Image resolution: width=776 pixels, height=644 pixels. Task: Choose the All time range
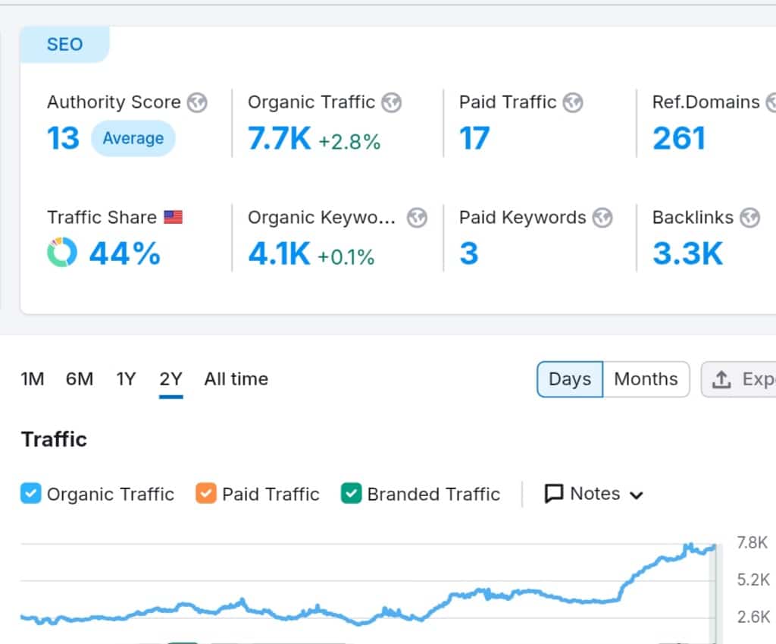[x=236, y=379]
